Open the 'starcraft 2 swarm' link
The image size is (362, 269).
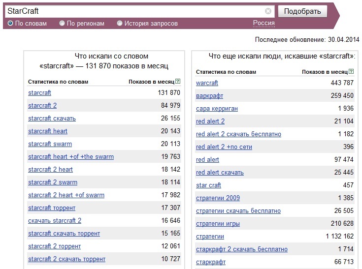(x=53, y=182)
